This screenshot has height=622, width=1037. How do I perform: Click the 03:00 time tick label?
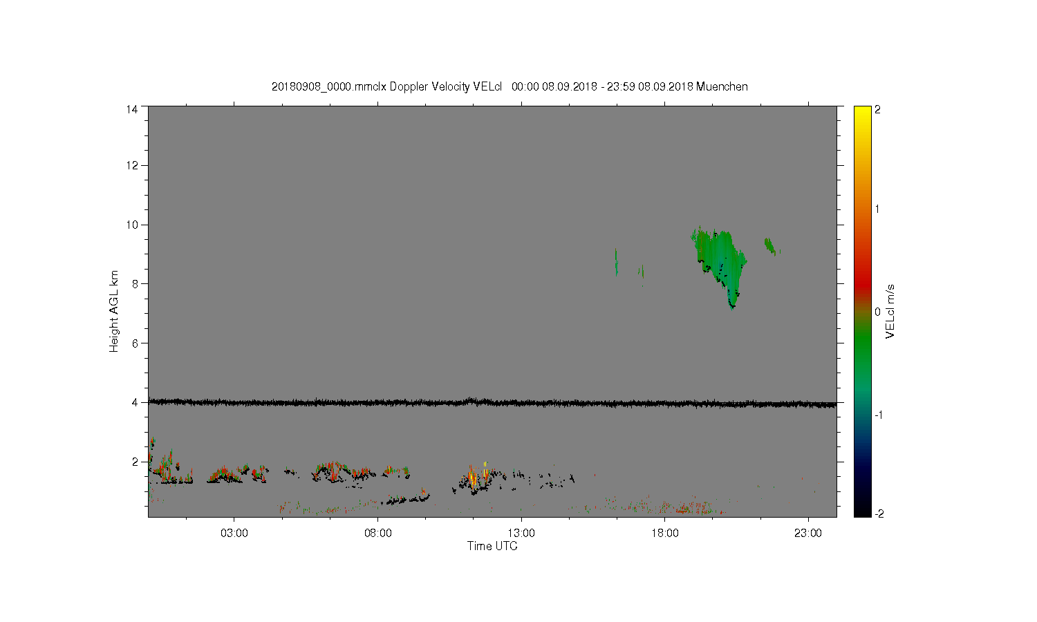pyautogui.click(x=234, y=534)
